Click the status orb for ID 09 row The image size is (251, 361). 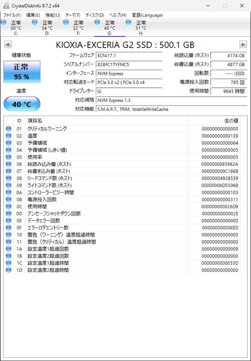coord(8,185)
